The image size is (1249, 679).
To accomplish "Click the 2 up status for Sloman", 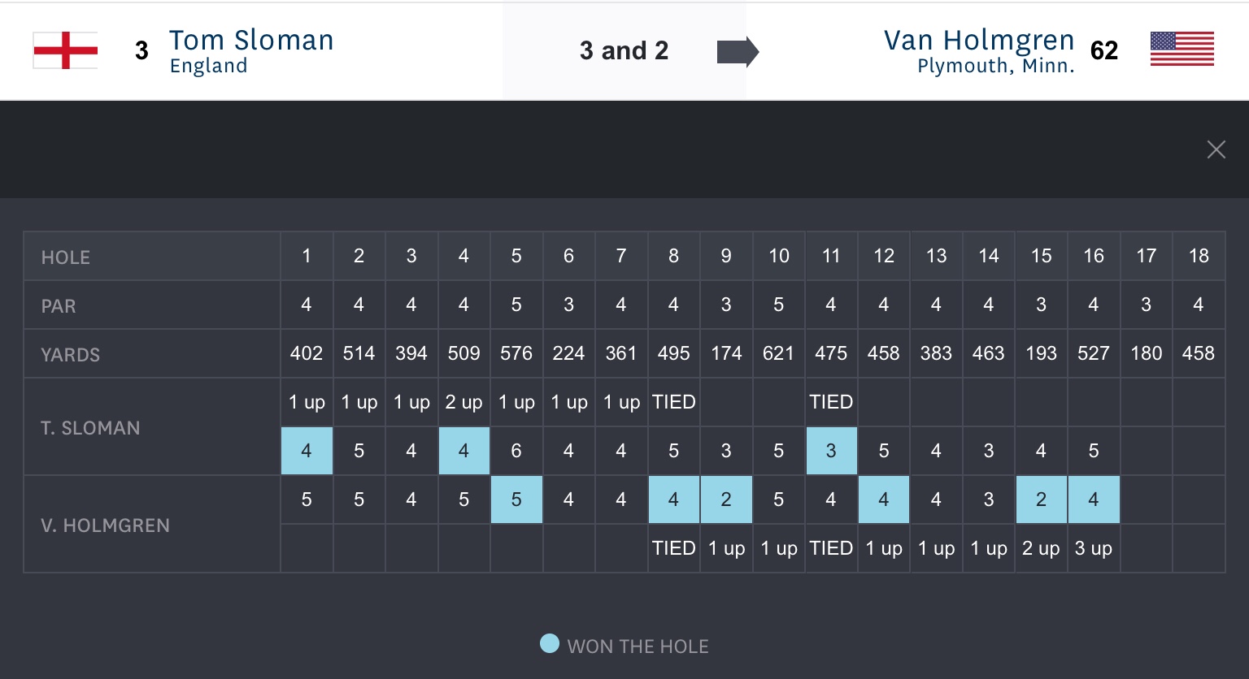I will tap(463, 402).
